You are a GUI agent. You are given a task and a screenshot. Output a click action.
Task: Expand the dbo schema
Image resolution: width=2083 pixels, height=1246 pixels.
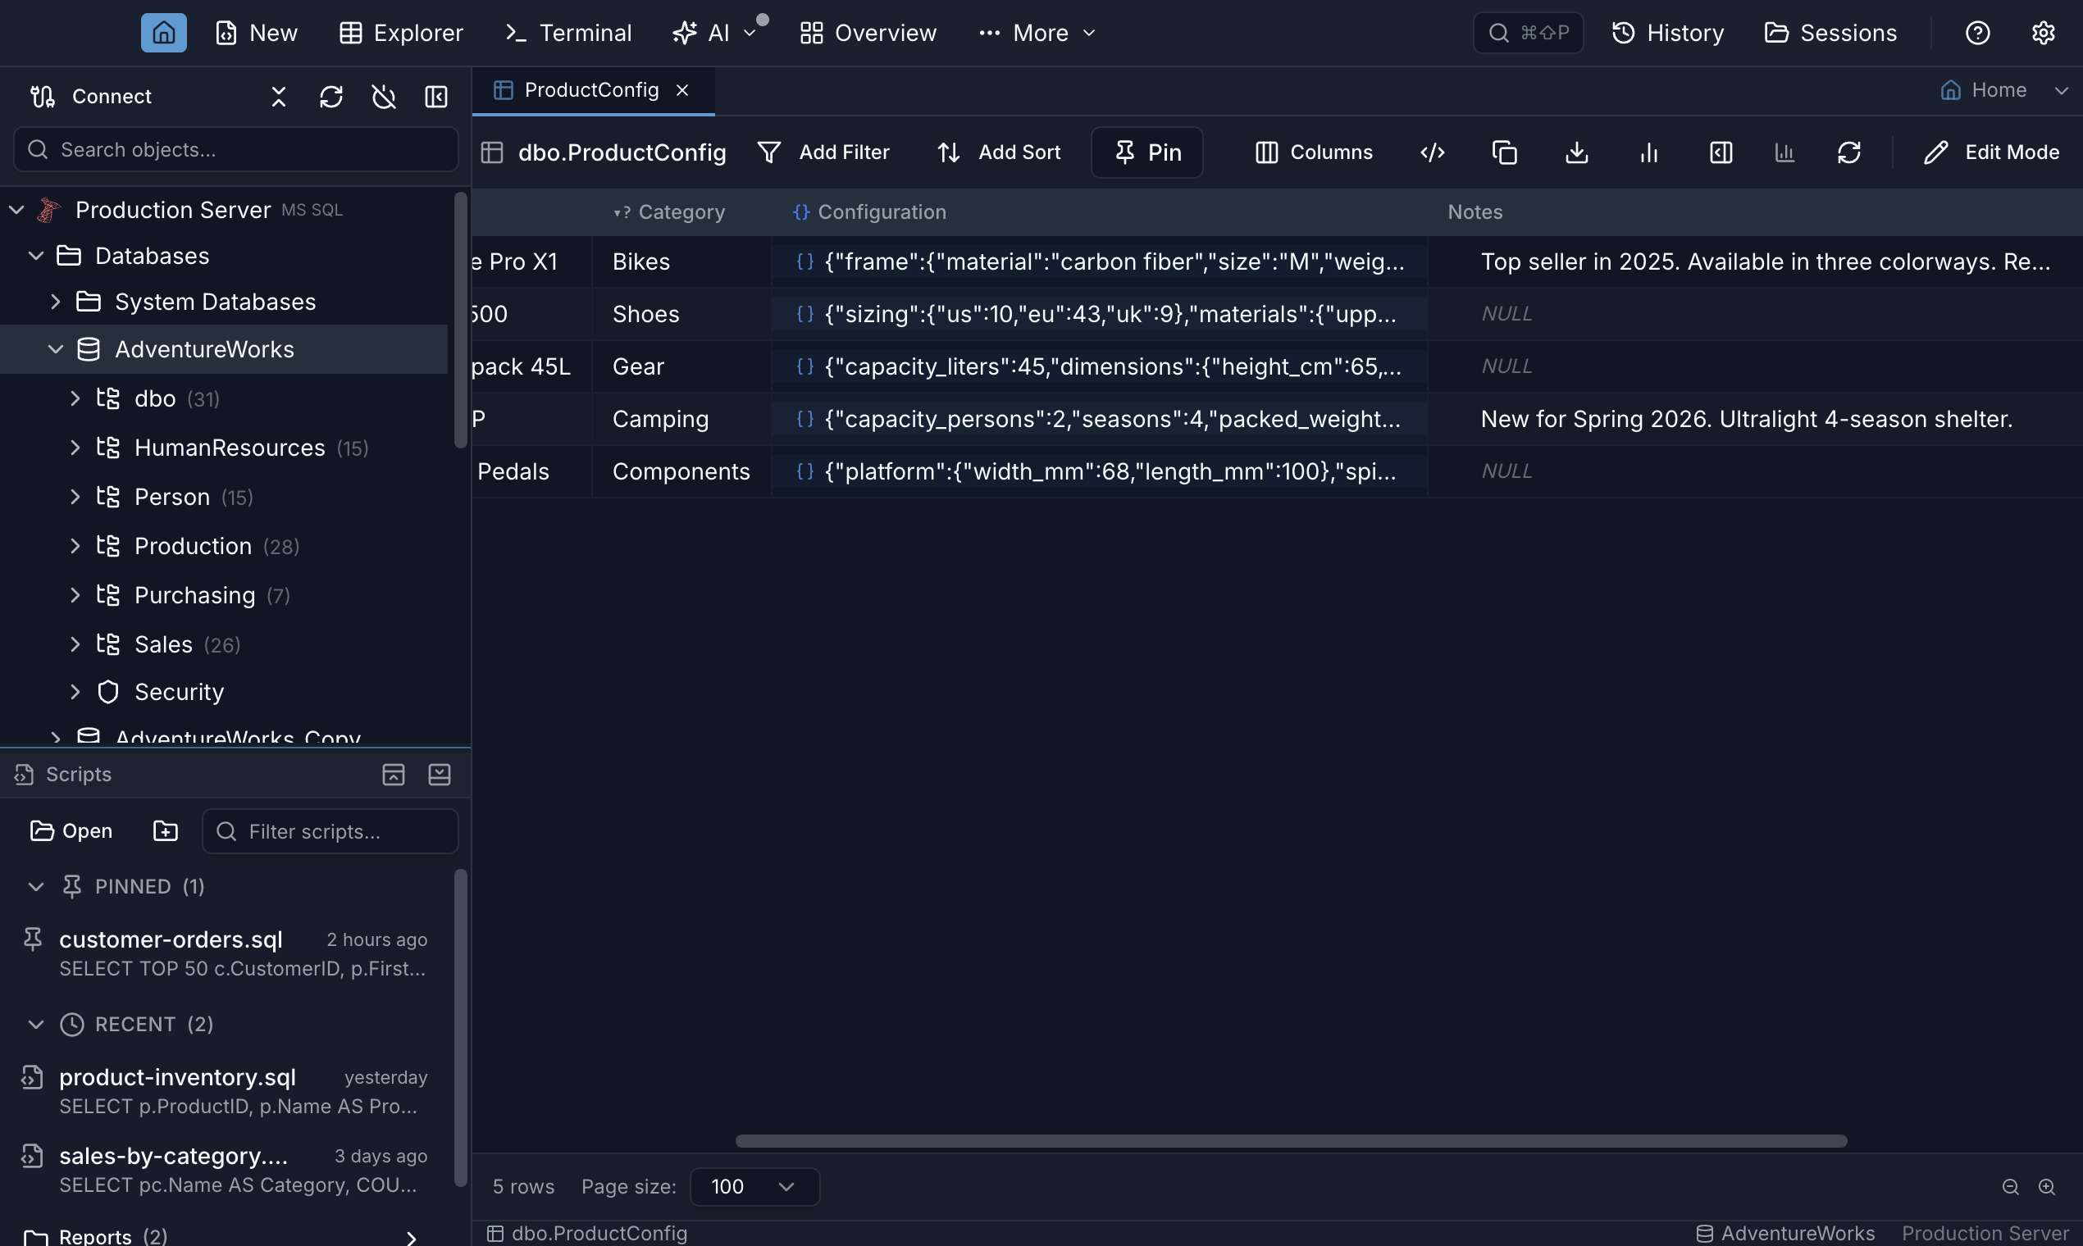(x=75, y=398)
